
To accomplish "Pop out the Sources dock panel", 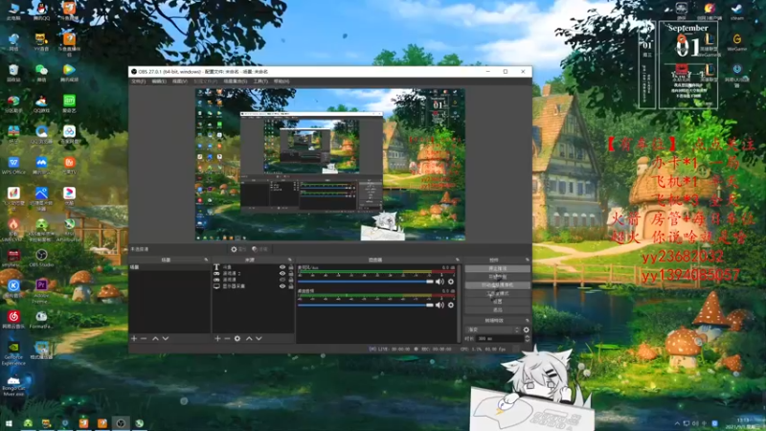I will point(290,260).
